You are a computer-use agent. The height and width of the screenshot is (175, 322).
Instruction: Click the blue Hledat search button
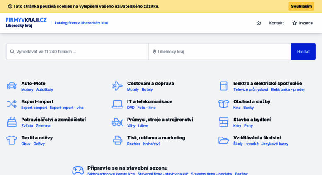click(x=303, y=52)
